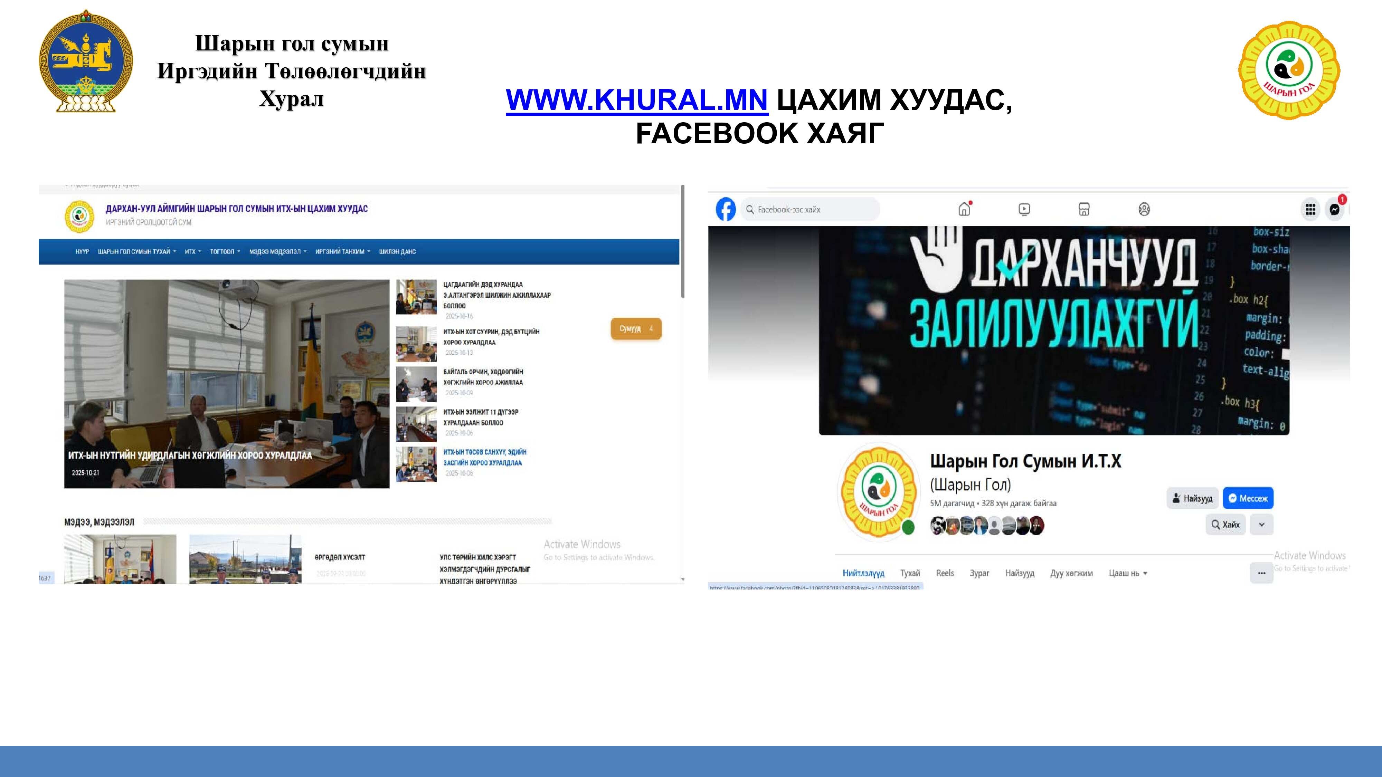This screenshot has width=1382, height=777.
Task: Expand the Цааш нь dropdown tab
Action: [x=1128, y=573]
